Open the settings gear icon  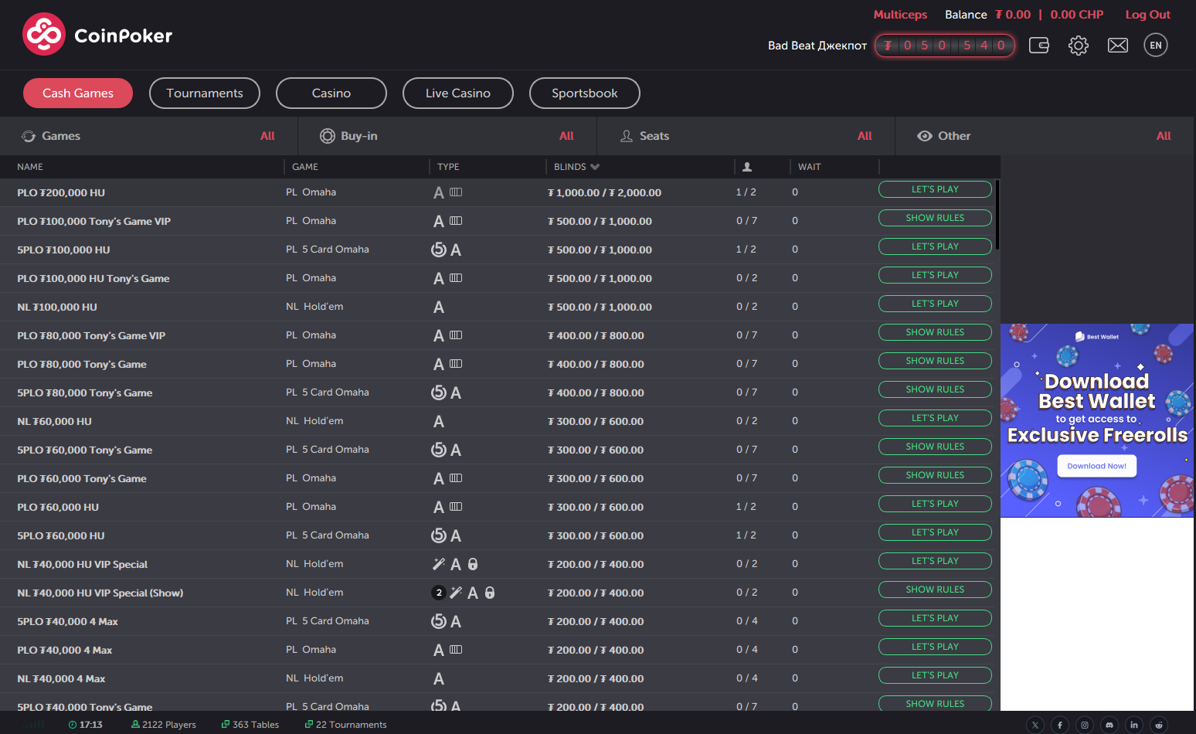tap(1078, 46)
